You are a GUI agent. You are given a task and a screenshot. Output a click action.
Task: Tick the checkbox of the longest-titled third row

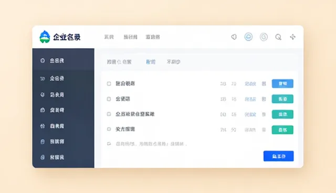109,114
